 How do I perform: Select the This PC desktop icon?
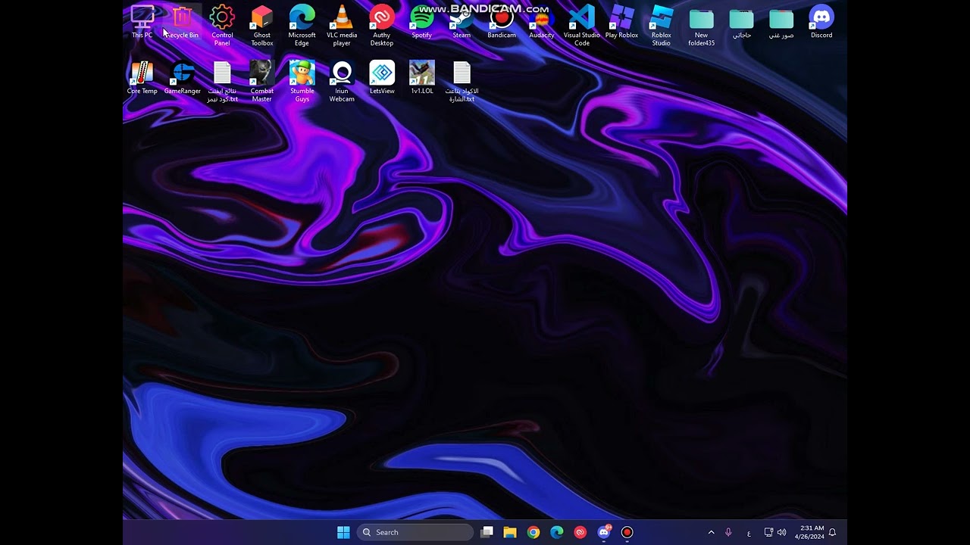142,22
